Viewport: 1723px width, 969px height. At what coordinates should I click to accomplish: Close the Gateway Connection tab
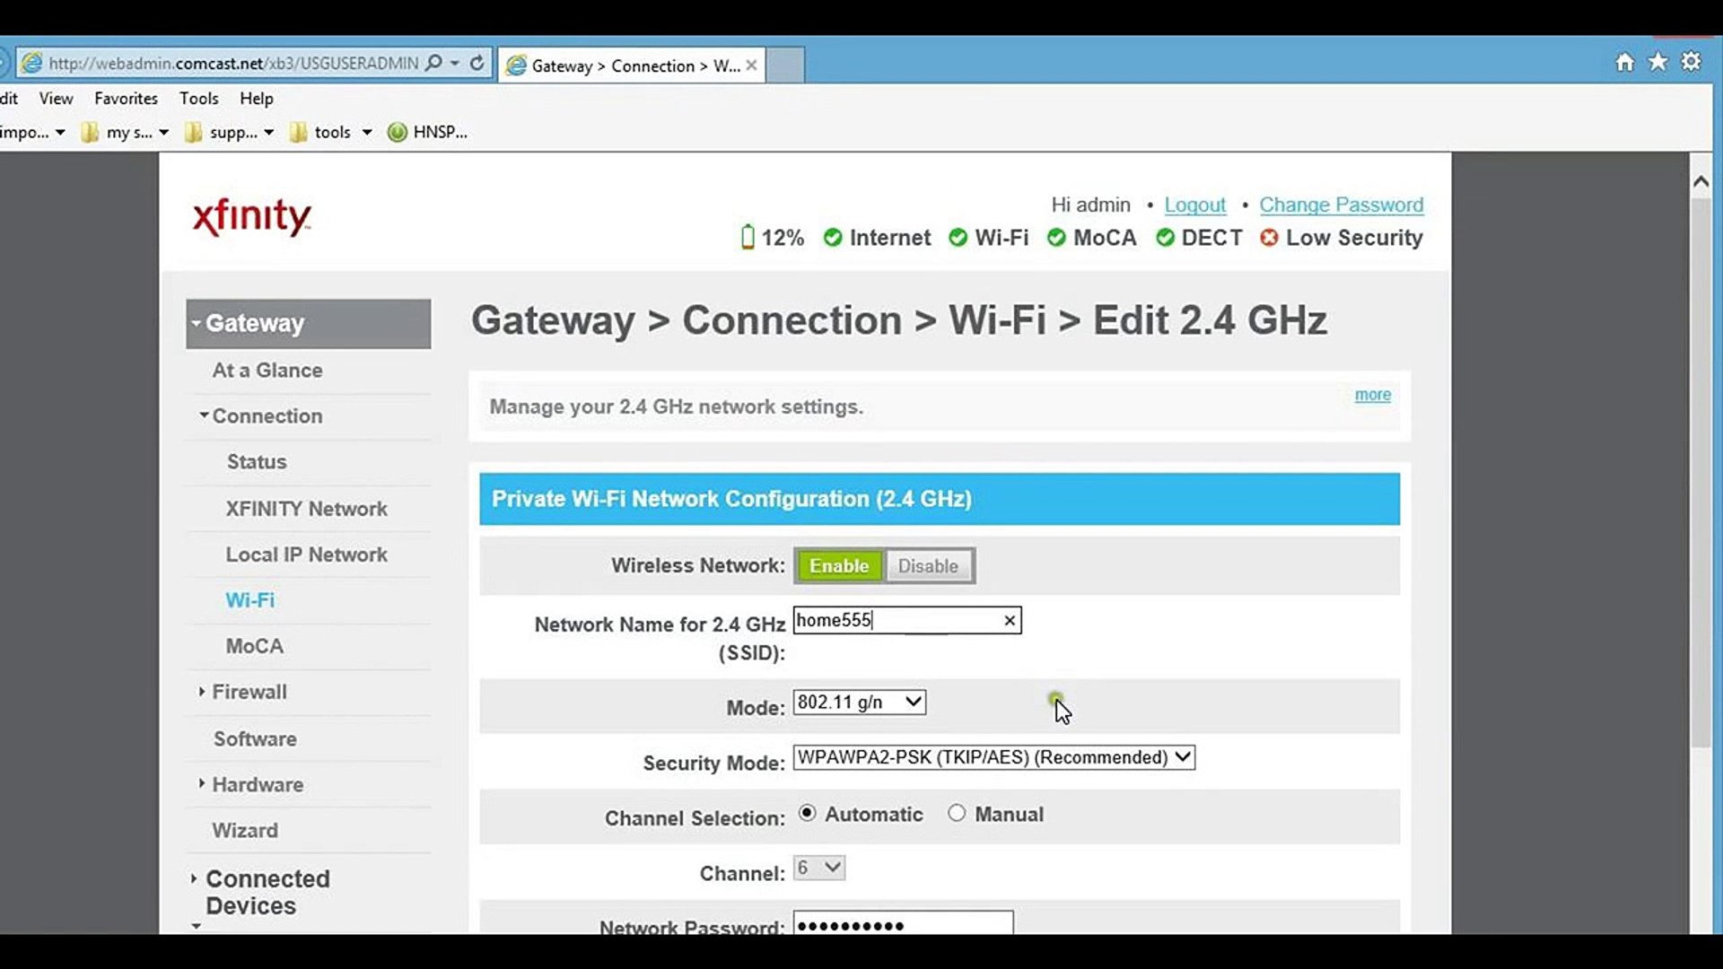click(x=751, y=65)
